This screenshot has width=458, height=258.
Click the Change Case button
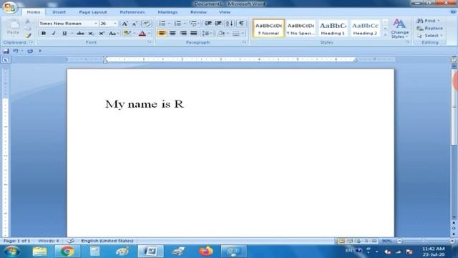(113, 34)
